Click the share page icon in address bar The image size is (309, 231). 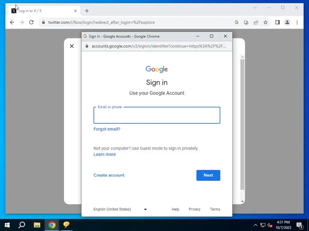point(256,22)
